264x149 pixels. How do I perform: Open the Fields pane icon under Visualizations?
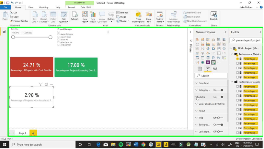tap(200, 69)
